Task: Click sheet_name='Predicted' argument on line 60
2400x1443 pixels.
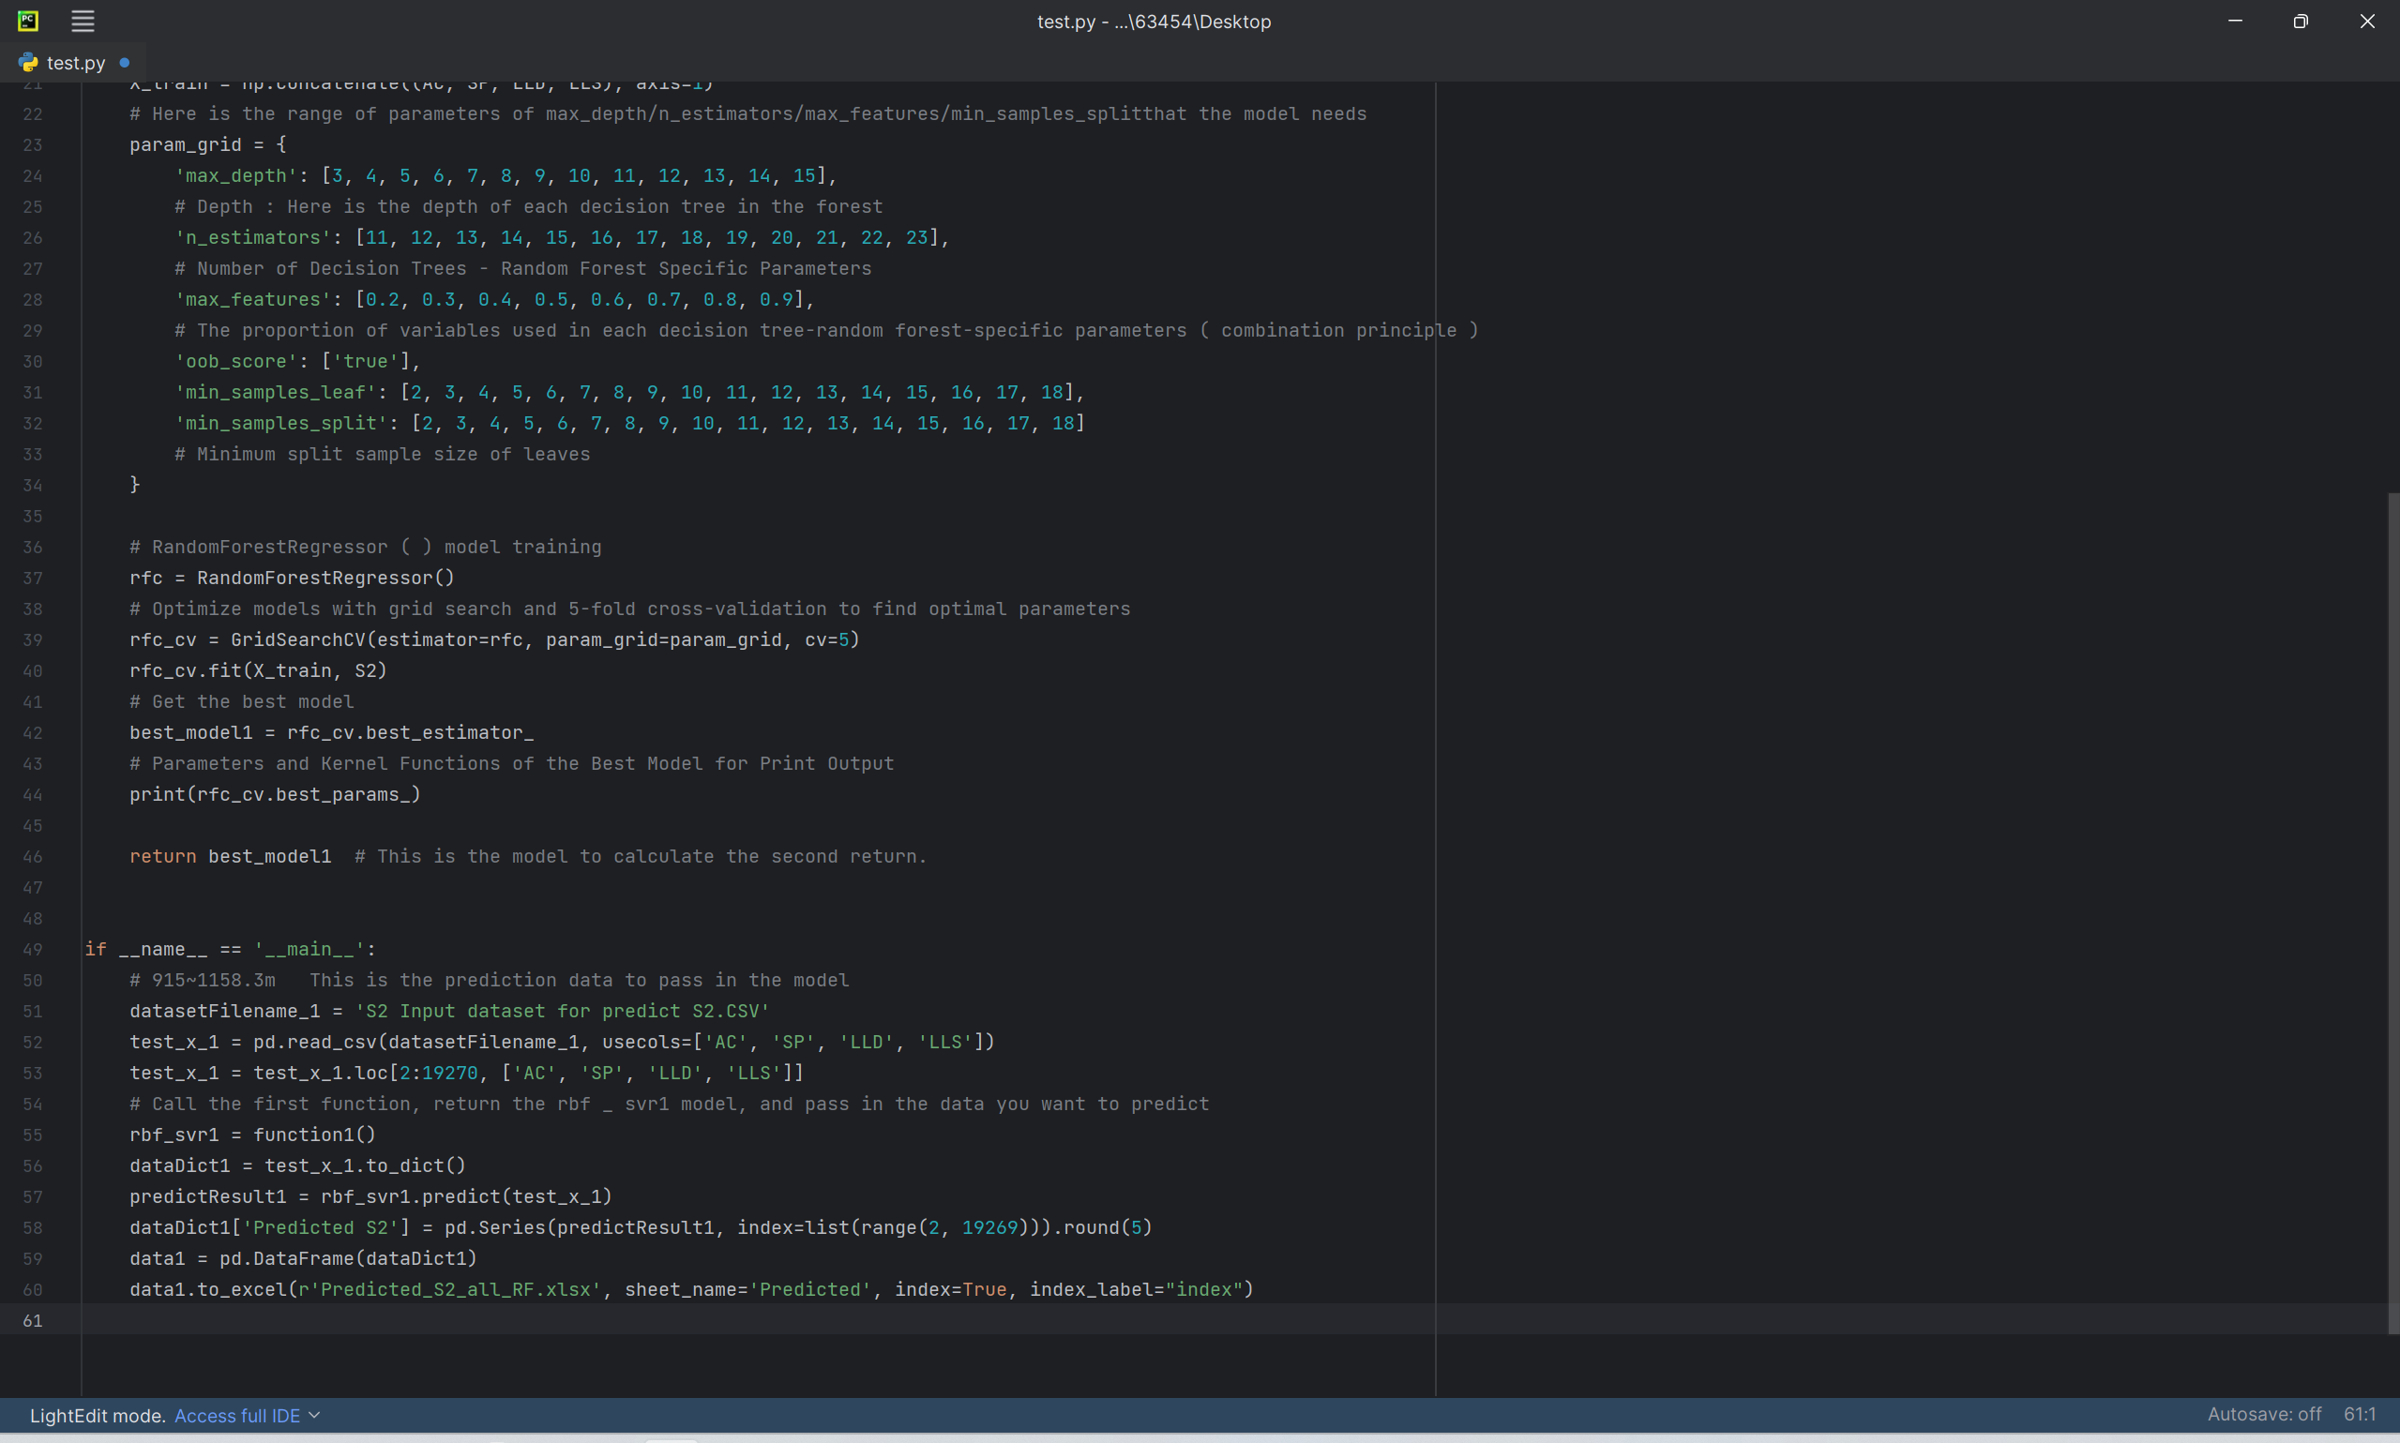Action: pos(747,1289)
